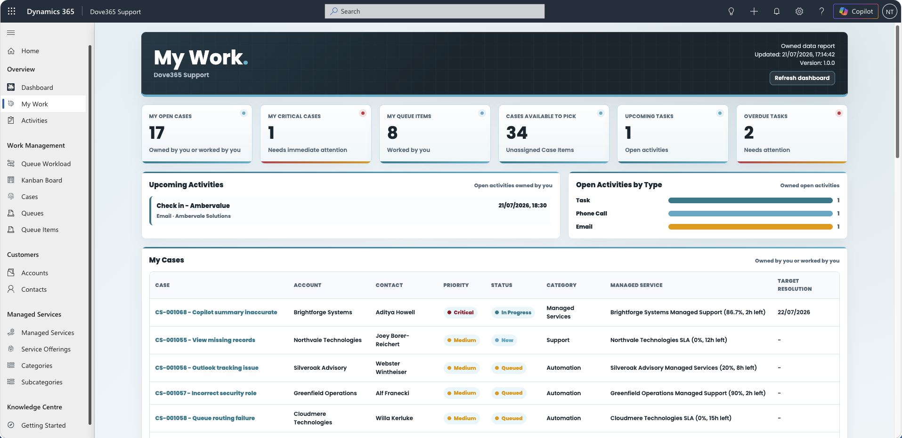Click the help question mark icon

point(821,11)
